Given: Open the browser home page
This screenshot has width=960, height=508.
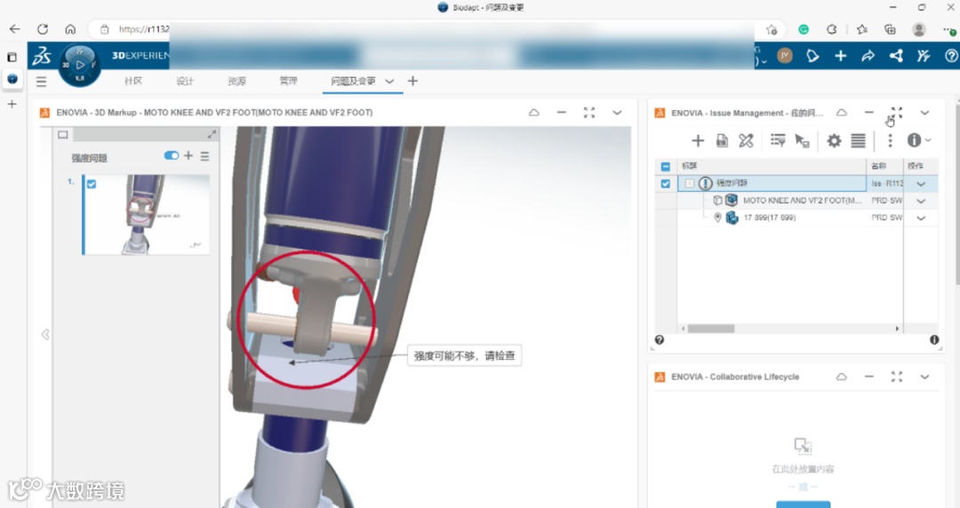Looking at the screenshot, I should click(70, 28).
